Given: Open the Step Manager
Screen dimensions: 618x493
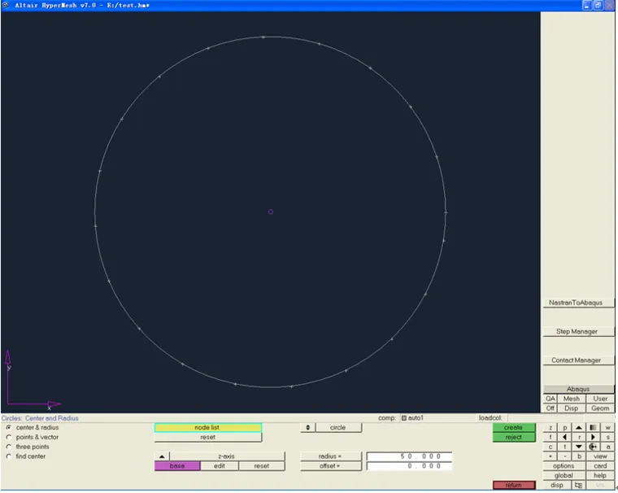Looking at the screenshot, I should [x=578, y=332].
